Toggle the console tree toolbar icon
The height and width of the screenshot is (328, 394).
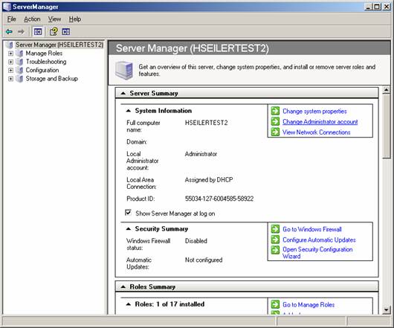pyautogui.click(x=38, y=32)
